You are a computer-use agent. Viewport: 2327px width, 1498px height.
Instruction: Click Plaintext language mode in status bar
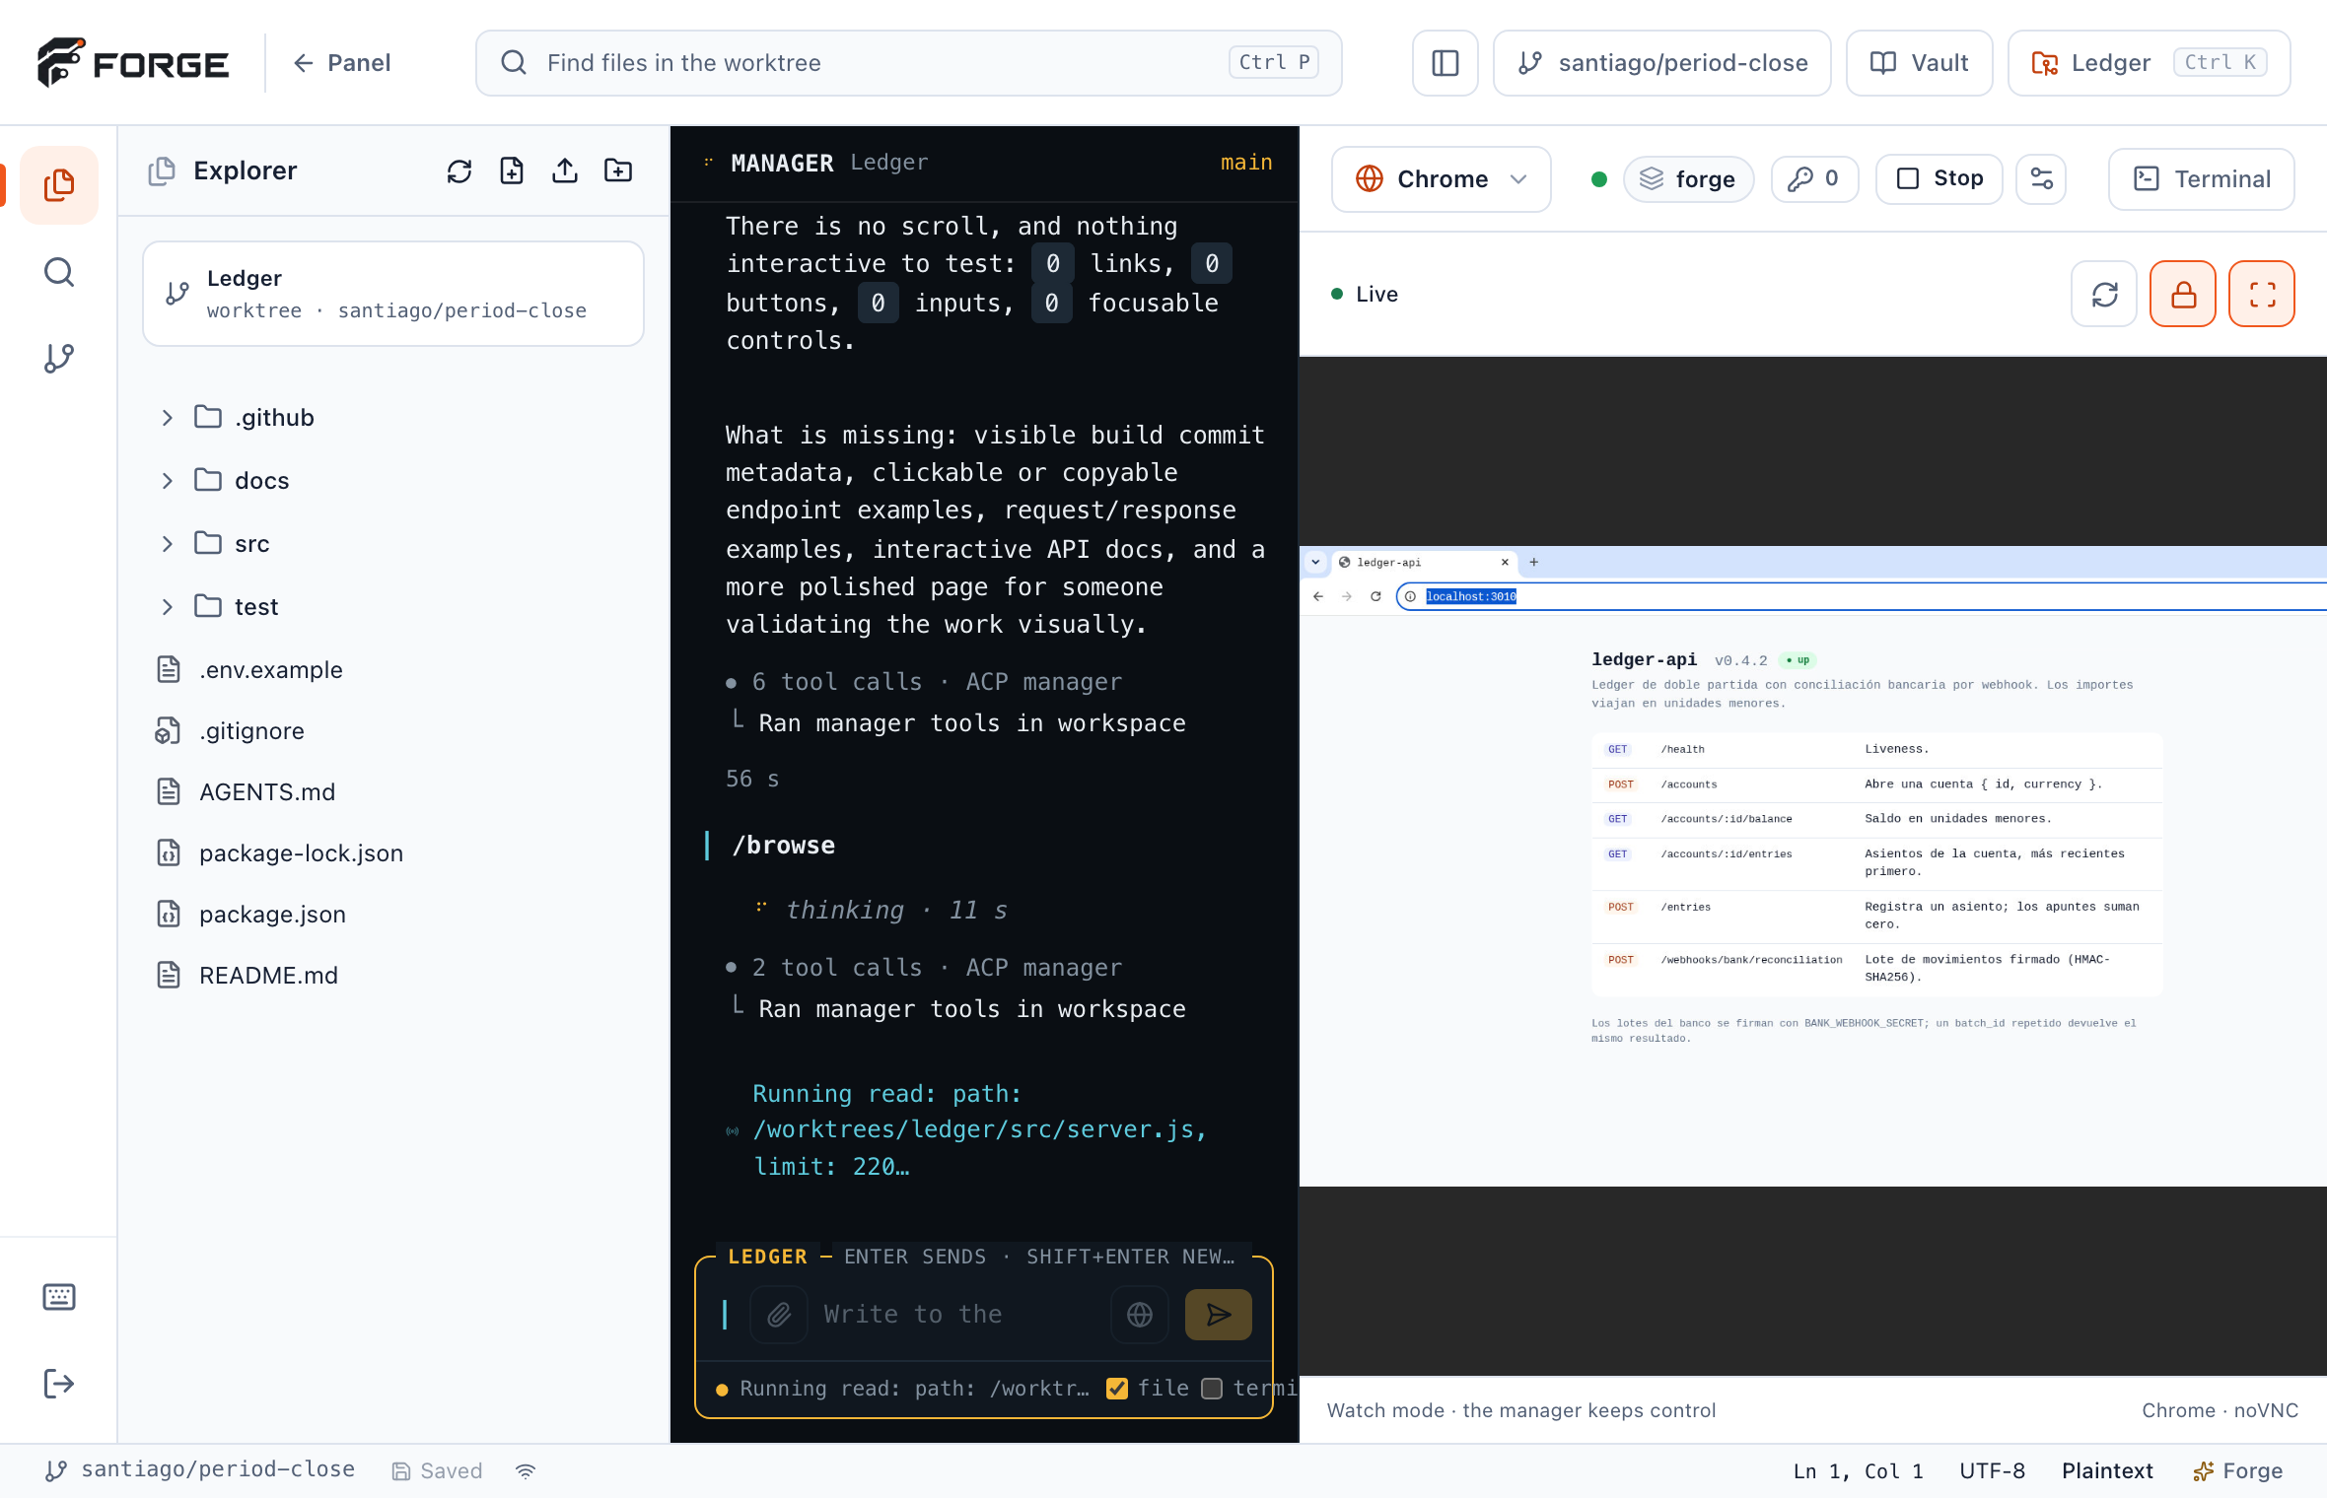pos(2108,1471)
